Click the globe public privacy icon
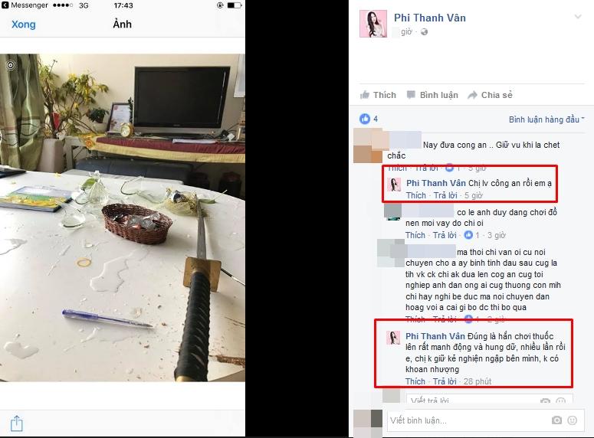This screenshot has height=438, width=594. coord(425,32)
